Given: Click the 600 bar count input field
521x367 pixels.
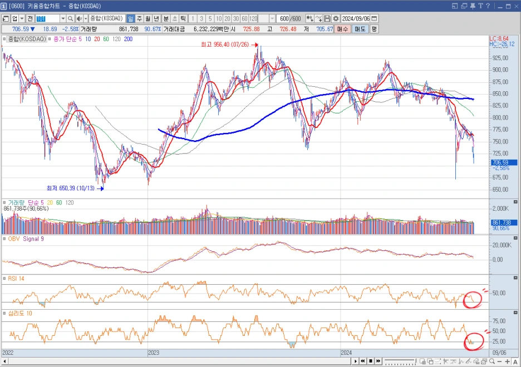Looking at the screenshot, I should tap(283, 18).
